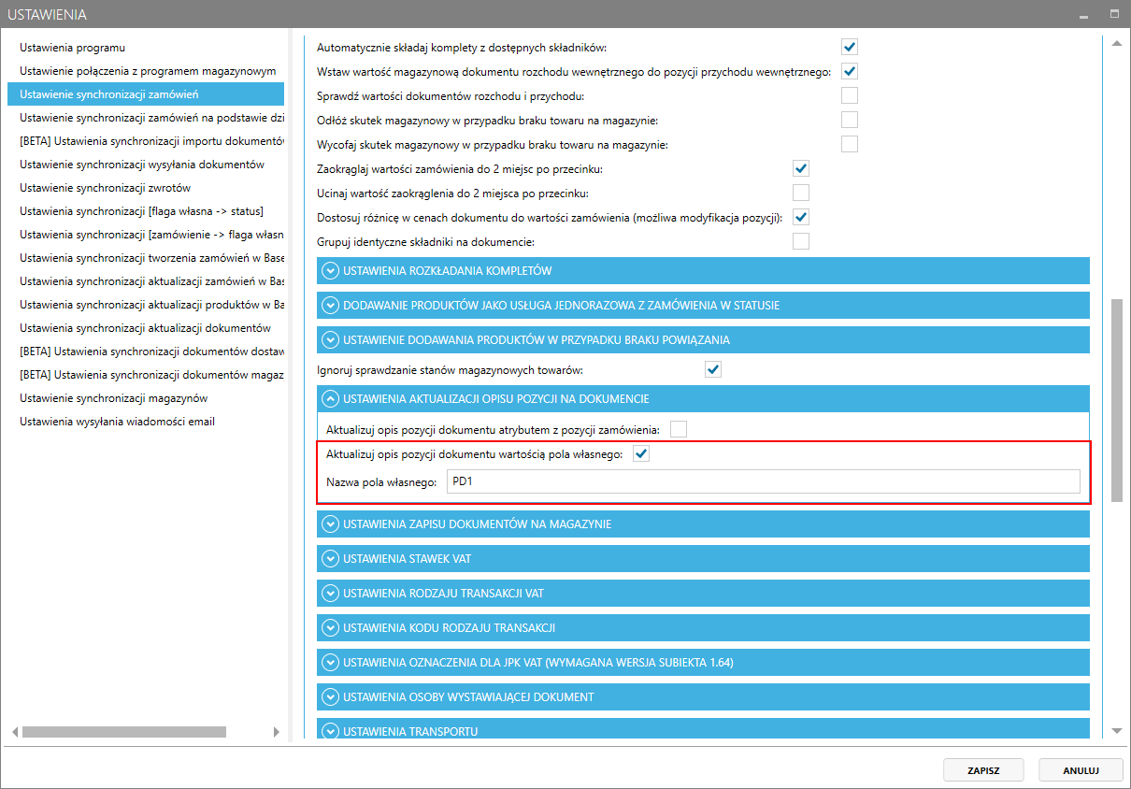Click the scroll down arrow of settings panel
This screenshot has height=789, width=1131.
point(1116,730)
